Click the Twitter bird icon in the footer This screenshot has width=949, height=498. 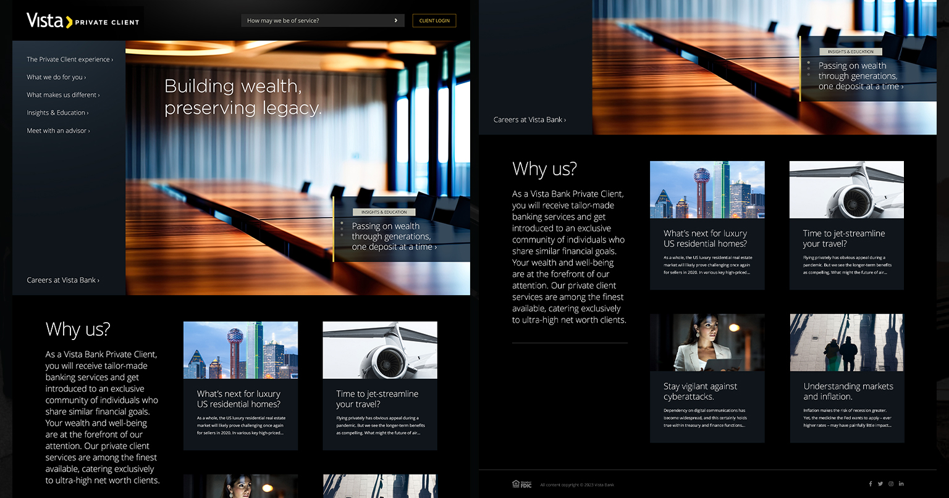pyautogui.click(x=880, y=484)
